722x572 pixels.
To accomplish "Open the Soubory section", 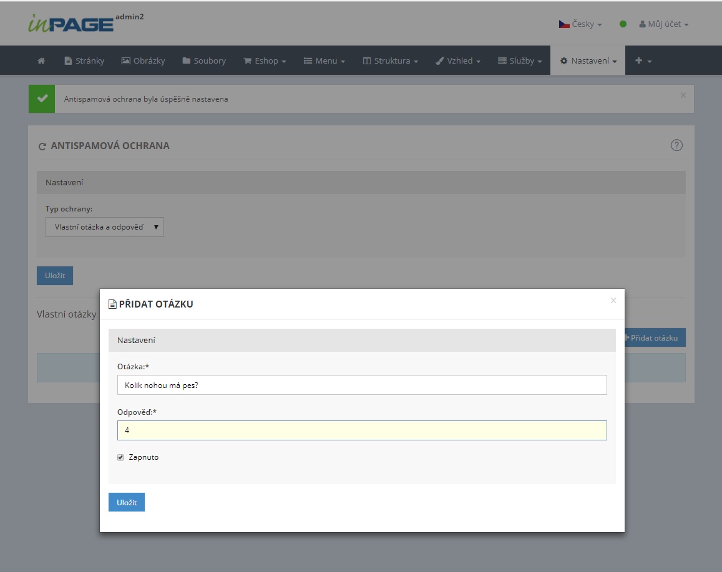I will pos(204,61).
